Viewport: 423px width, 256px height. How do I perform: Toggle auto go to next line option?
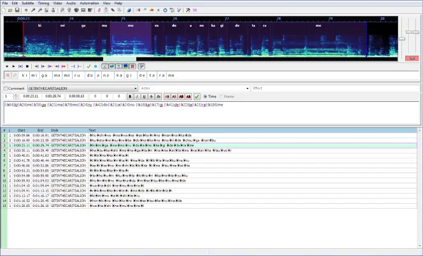(x=111, y=66)
